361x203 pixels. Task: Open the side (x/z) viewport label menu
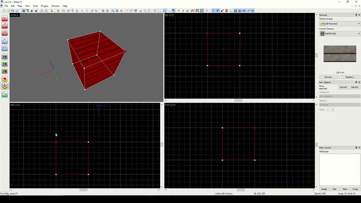click(15, 105)
